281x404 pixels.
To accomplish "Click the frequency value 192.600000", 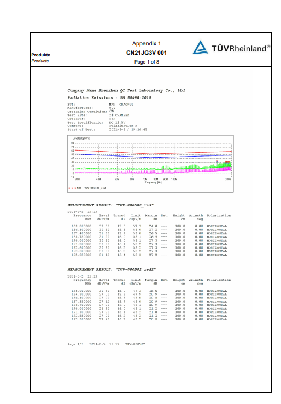I will tap(81, 247).
